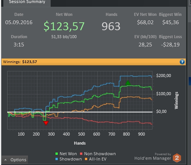Click the duration value 3:15
This screenshot has width=191, height=165.
click(19, 45)
